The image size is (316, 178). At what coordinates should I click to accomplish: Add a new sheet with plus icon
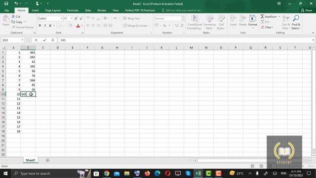click(x=48, y=160)
